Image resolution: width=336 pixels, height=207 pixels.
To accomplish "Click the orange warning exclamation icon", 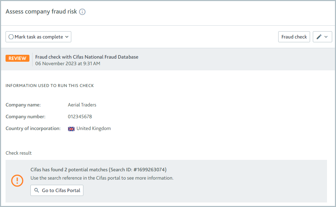I will 17,181.
